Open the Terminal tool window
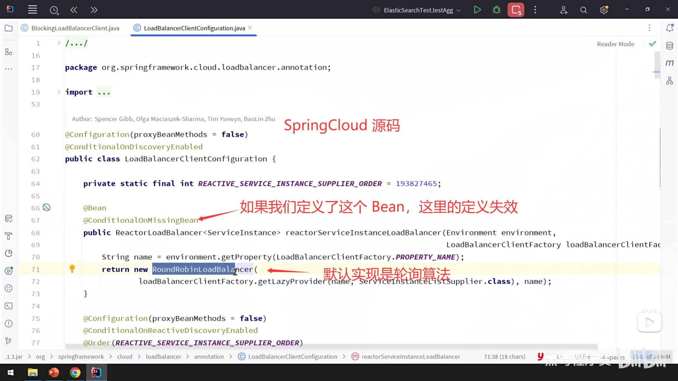 (9, 306)
